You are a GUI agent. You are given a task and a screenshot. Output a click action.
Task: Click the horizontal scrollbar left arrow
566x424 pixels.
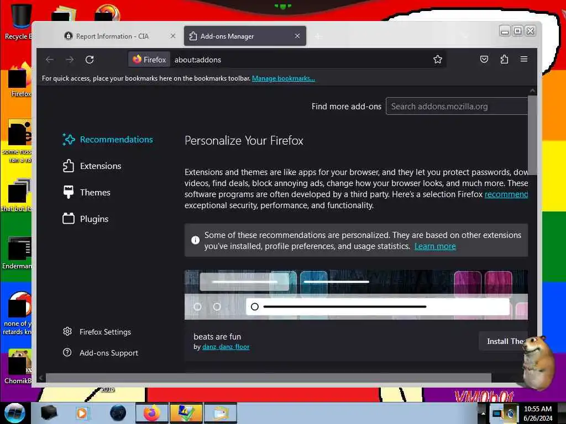click(x=41, y=378)
